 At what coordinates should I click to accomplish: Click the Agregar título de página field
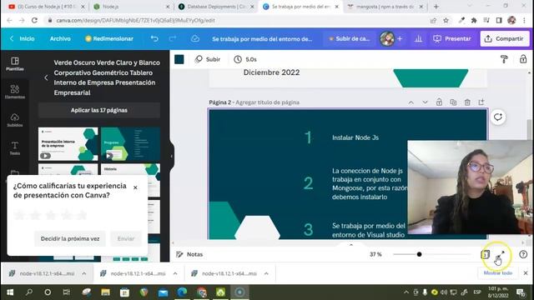(x=267, y=102)
